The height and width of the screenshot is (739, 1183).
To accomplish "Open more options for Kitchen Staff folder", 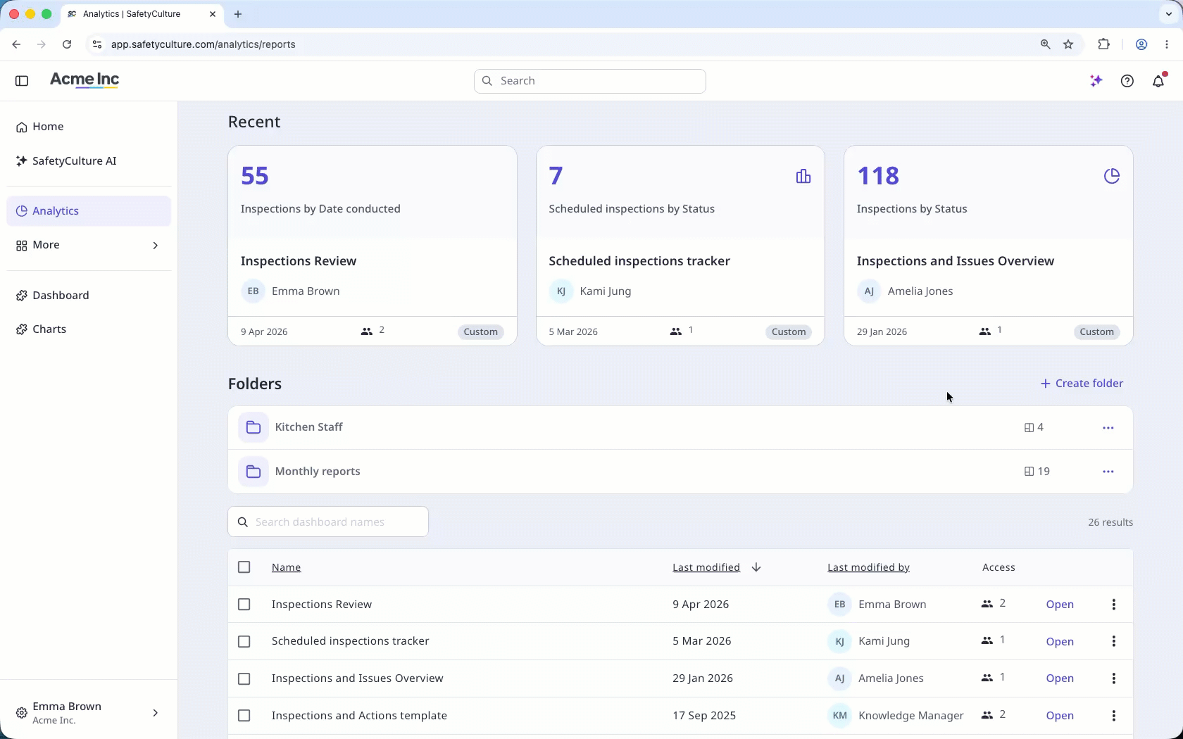I will 1108,428.
